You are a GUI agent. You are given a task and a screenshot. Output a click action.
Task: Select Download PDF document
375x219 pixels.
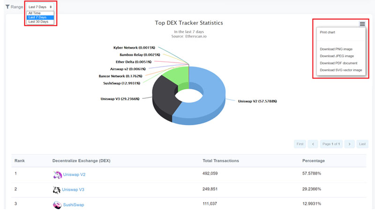pyautogui.click(x=338, y=63)
